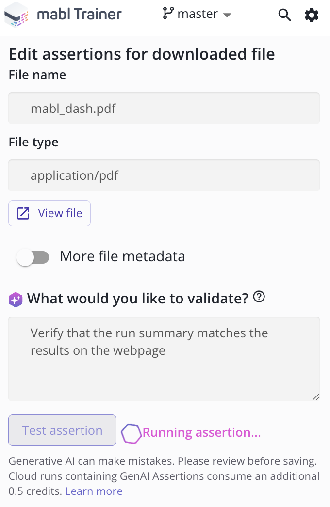Click the git branch icon
Image resolution: width=330 pixels, height=507 pixels.
click(168, 14)
